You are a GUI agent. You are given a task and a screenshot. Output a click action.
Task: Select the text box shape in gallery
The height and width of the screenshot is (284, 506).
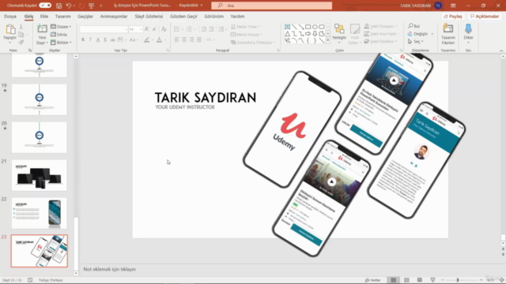(287, 27)
